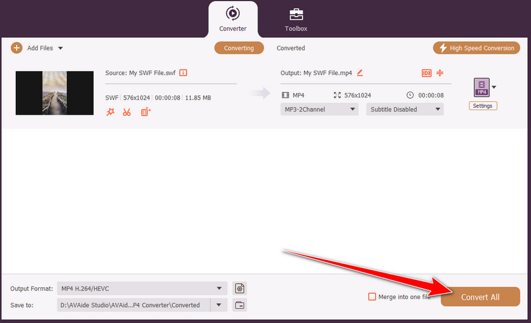Open the edit watermark icon next to scissors

[x=145, y=112]
